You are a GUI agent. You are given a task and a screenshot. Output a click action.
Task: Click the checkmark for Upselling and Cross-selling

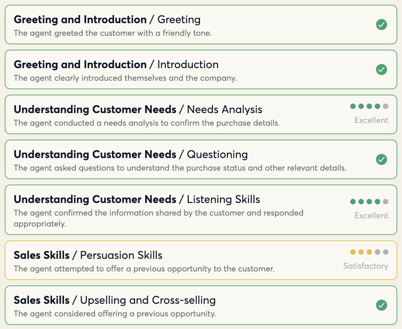pyautogui.click(x=382, y=305)
